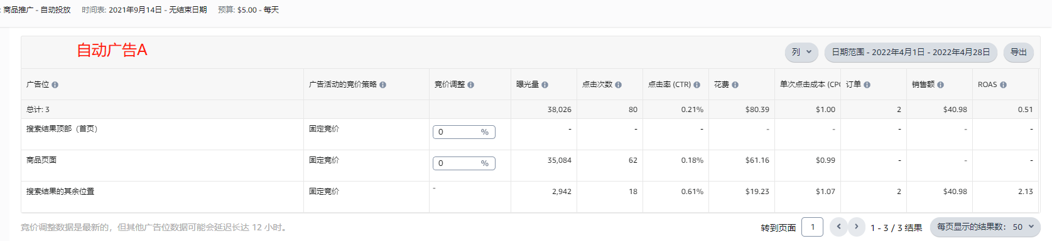Go to previous results page arrow
Screen dimensions: 1052x241
tap(838, 227)
